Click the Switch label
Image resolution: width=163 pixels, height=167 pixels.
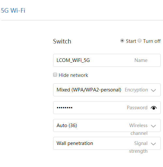tap(62, 41)
